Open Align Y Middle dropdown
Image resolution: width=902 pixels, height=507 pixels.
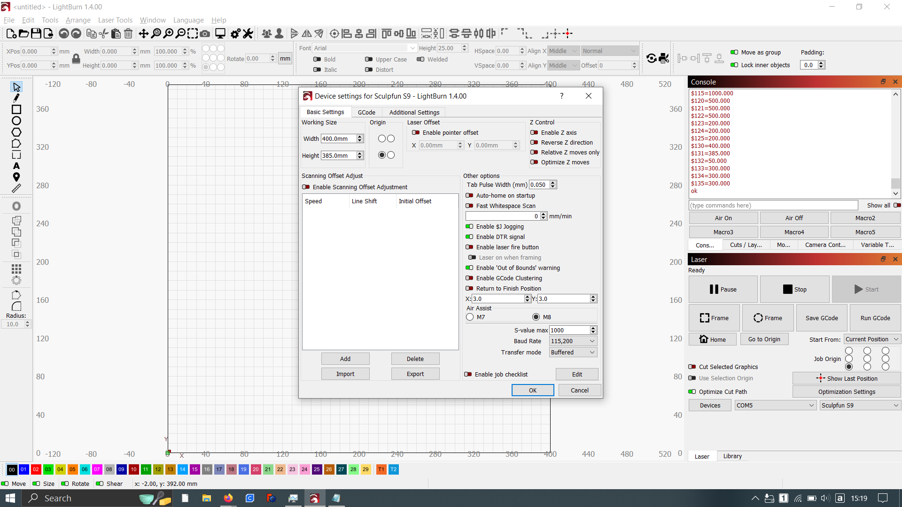click(x=563, y=66)
